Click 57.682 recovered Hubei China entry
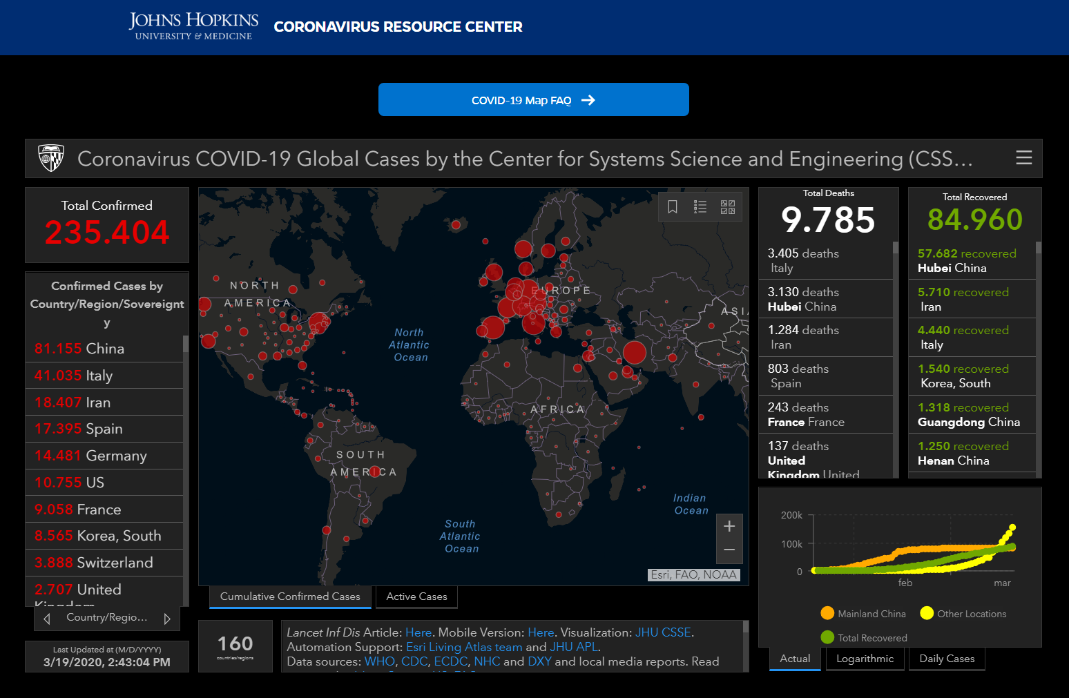1069x698 pixels. [972, 260]
